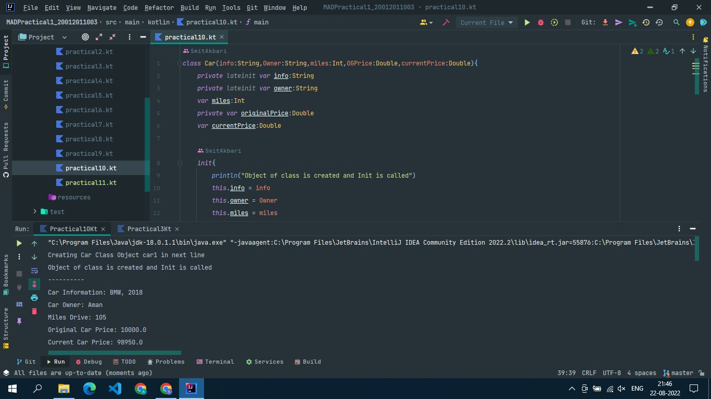Click the editor error stripe scrollbar

pyautogui.click(x=696, y=76)
